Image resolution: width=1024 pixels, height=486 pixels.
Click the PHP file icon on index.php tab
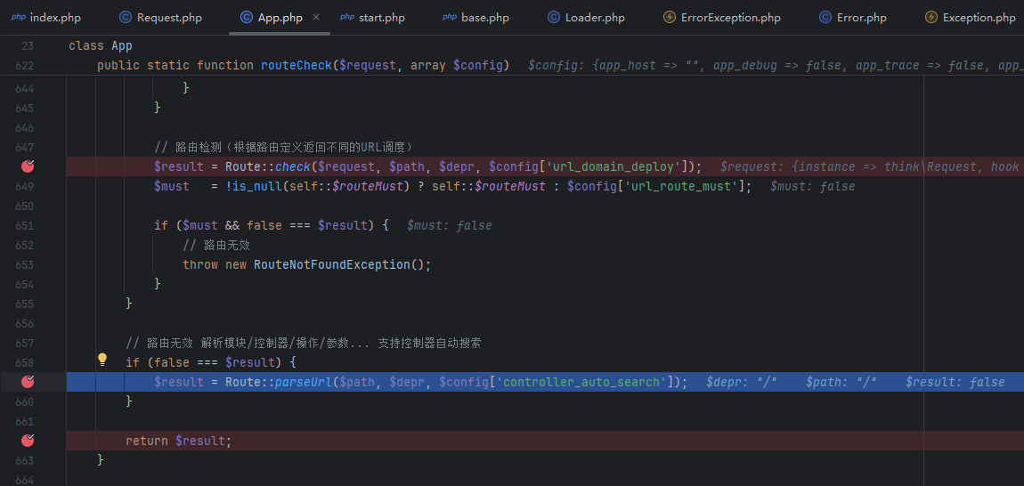pyautogui.click(x=19, y=18)
